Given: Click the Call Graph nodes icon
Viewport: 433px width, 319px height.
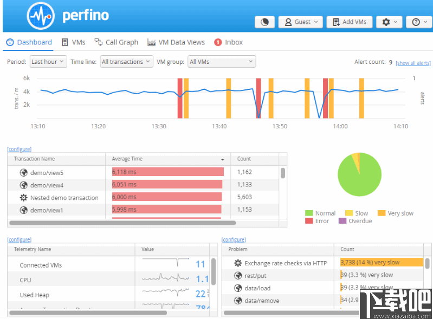Looking at the screenshot, I should click(x=98, y=42).
